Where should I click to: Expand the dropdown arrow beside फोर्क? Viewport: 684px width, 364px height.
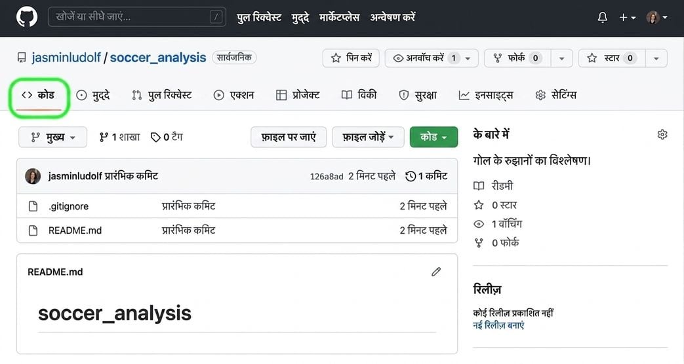tap(562, 58)
